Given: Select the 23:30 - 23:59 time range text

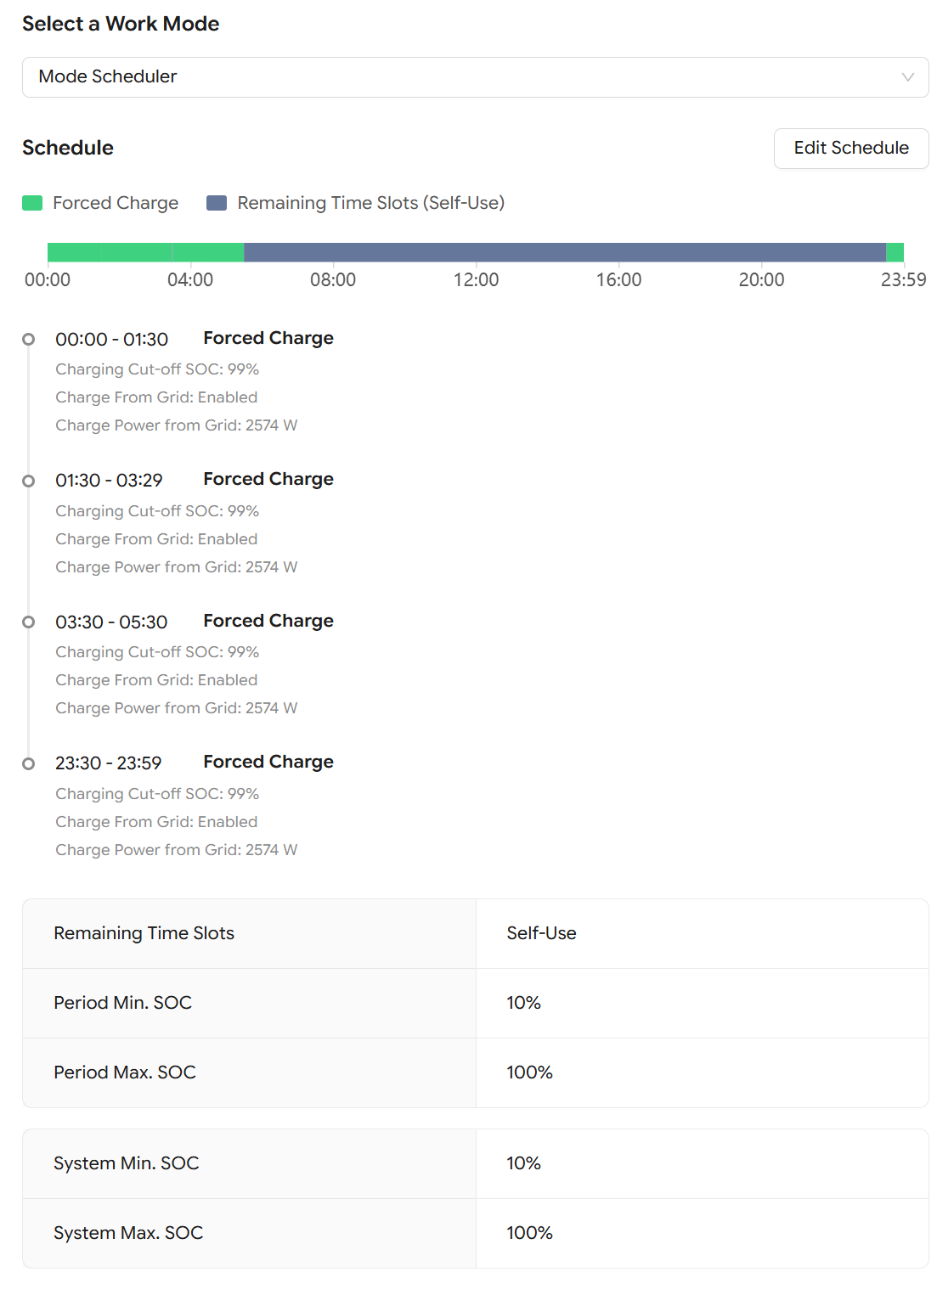Looking at the screenshot, I should click(x=109, y=763).
